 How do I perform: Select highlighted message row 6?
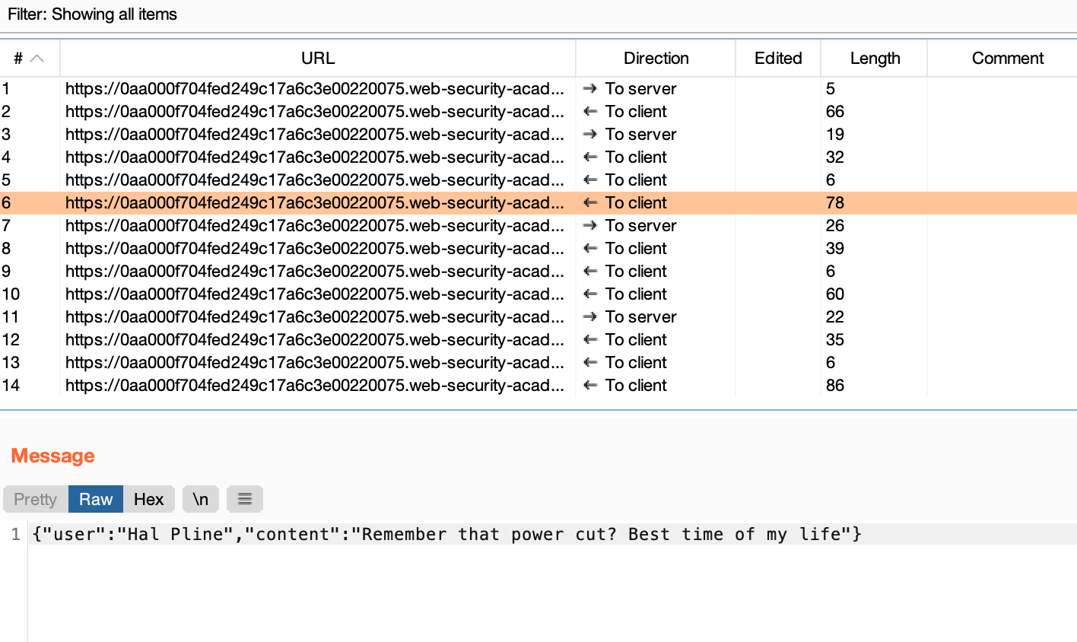[538, 203]
